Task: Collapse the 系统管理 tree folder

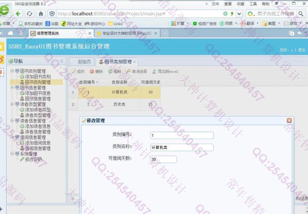Action: point(12,154)
